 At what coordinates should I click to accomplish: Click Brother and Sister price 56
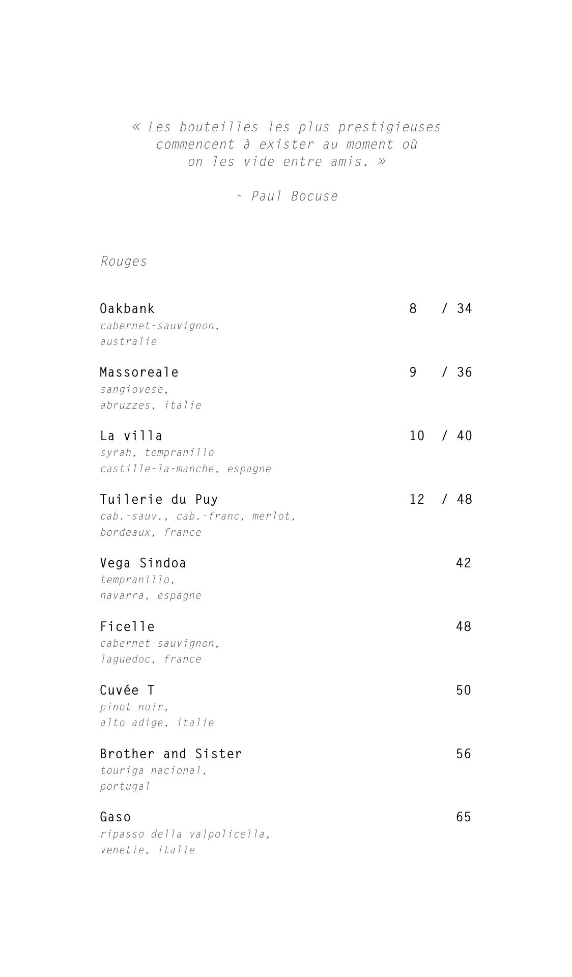pos(463,754)
